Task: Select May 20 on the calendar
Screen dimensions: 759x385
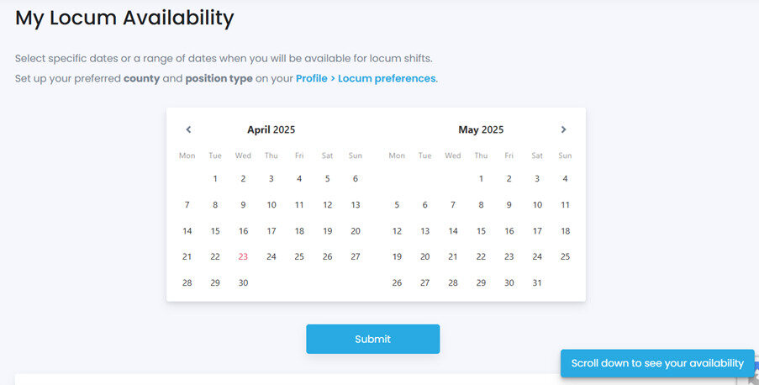Action: (x=425, y=256)
